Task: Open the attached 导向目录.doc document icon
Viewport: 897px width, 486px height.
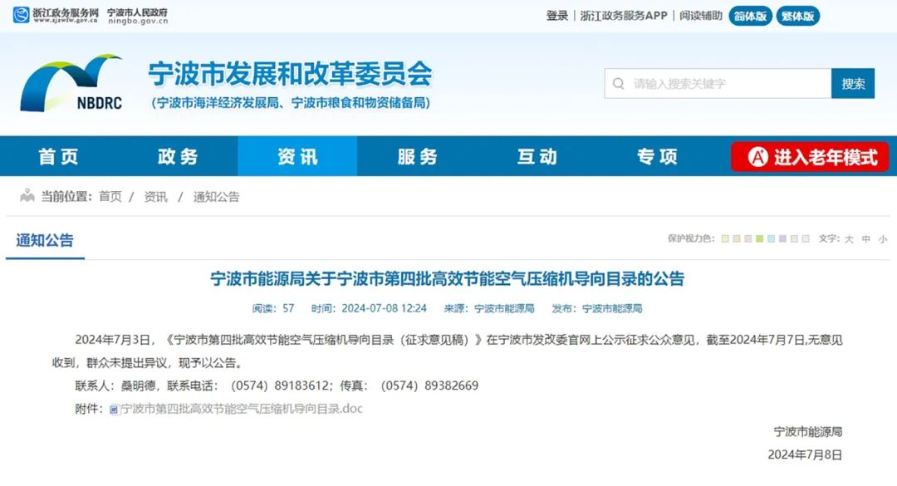Action: [112, 409]
